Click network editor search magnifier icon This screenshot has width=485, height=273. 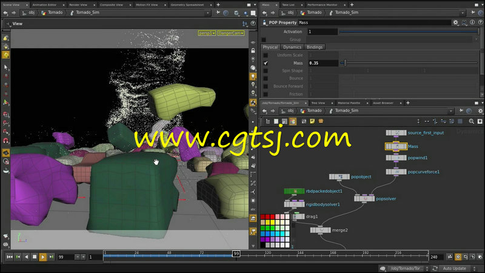(472, 121)
